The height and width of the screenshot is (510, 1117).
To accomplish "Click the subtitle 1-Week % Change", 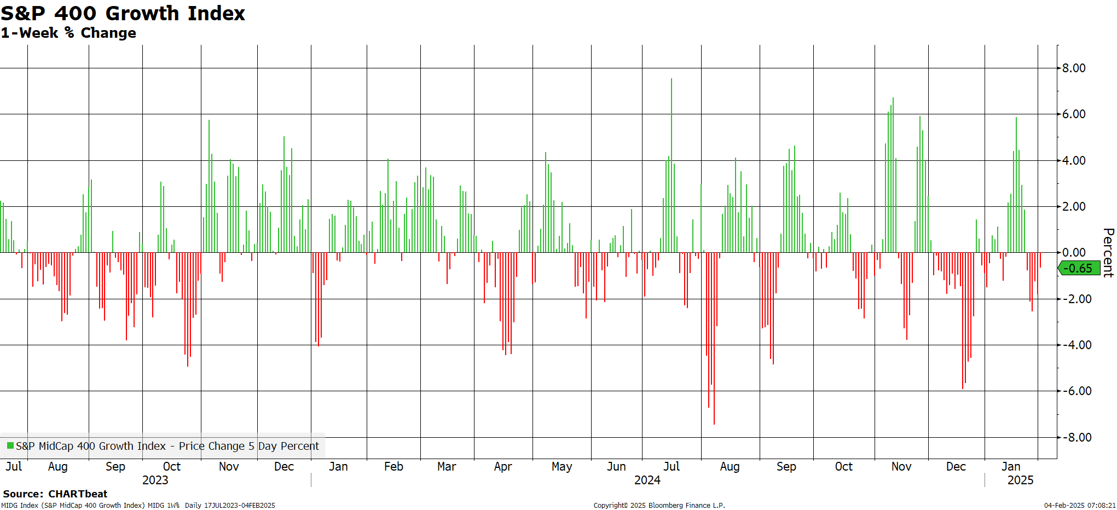I will 68,33.
